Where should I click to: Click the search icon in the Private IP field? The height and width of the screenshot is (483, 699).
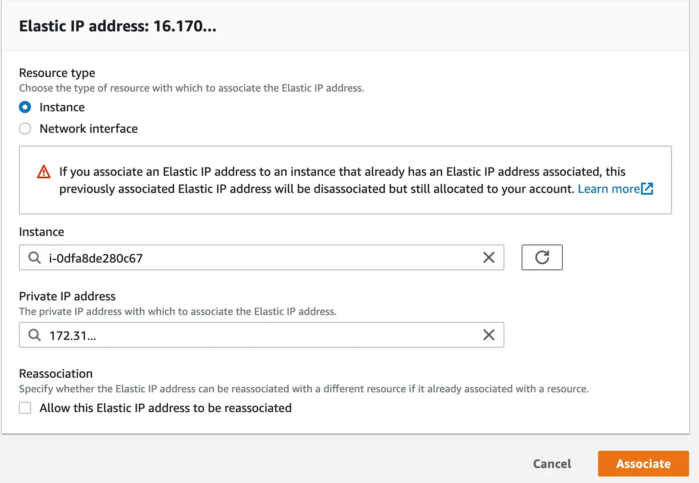(34, 335)
